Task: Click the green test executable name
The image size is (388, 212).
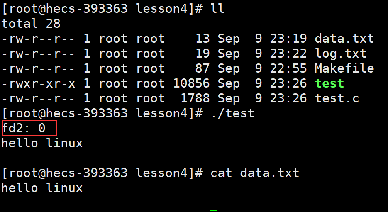Action: [329, 83]
